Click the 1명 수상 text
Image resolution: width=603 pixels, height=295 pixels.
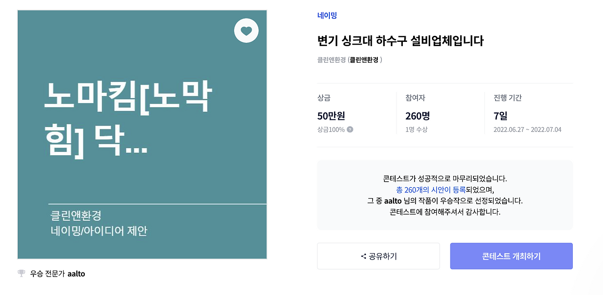tap(416, 129)
